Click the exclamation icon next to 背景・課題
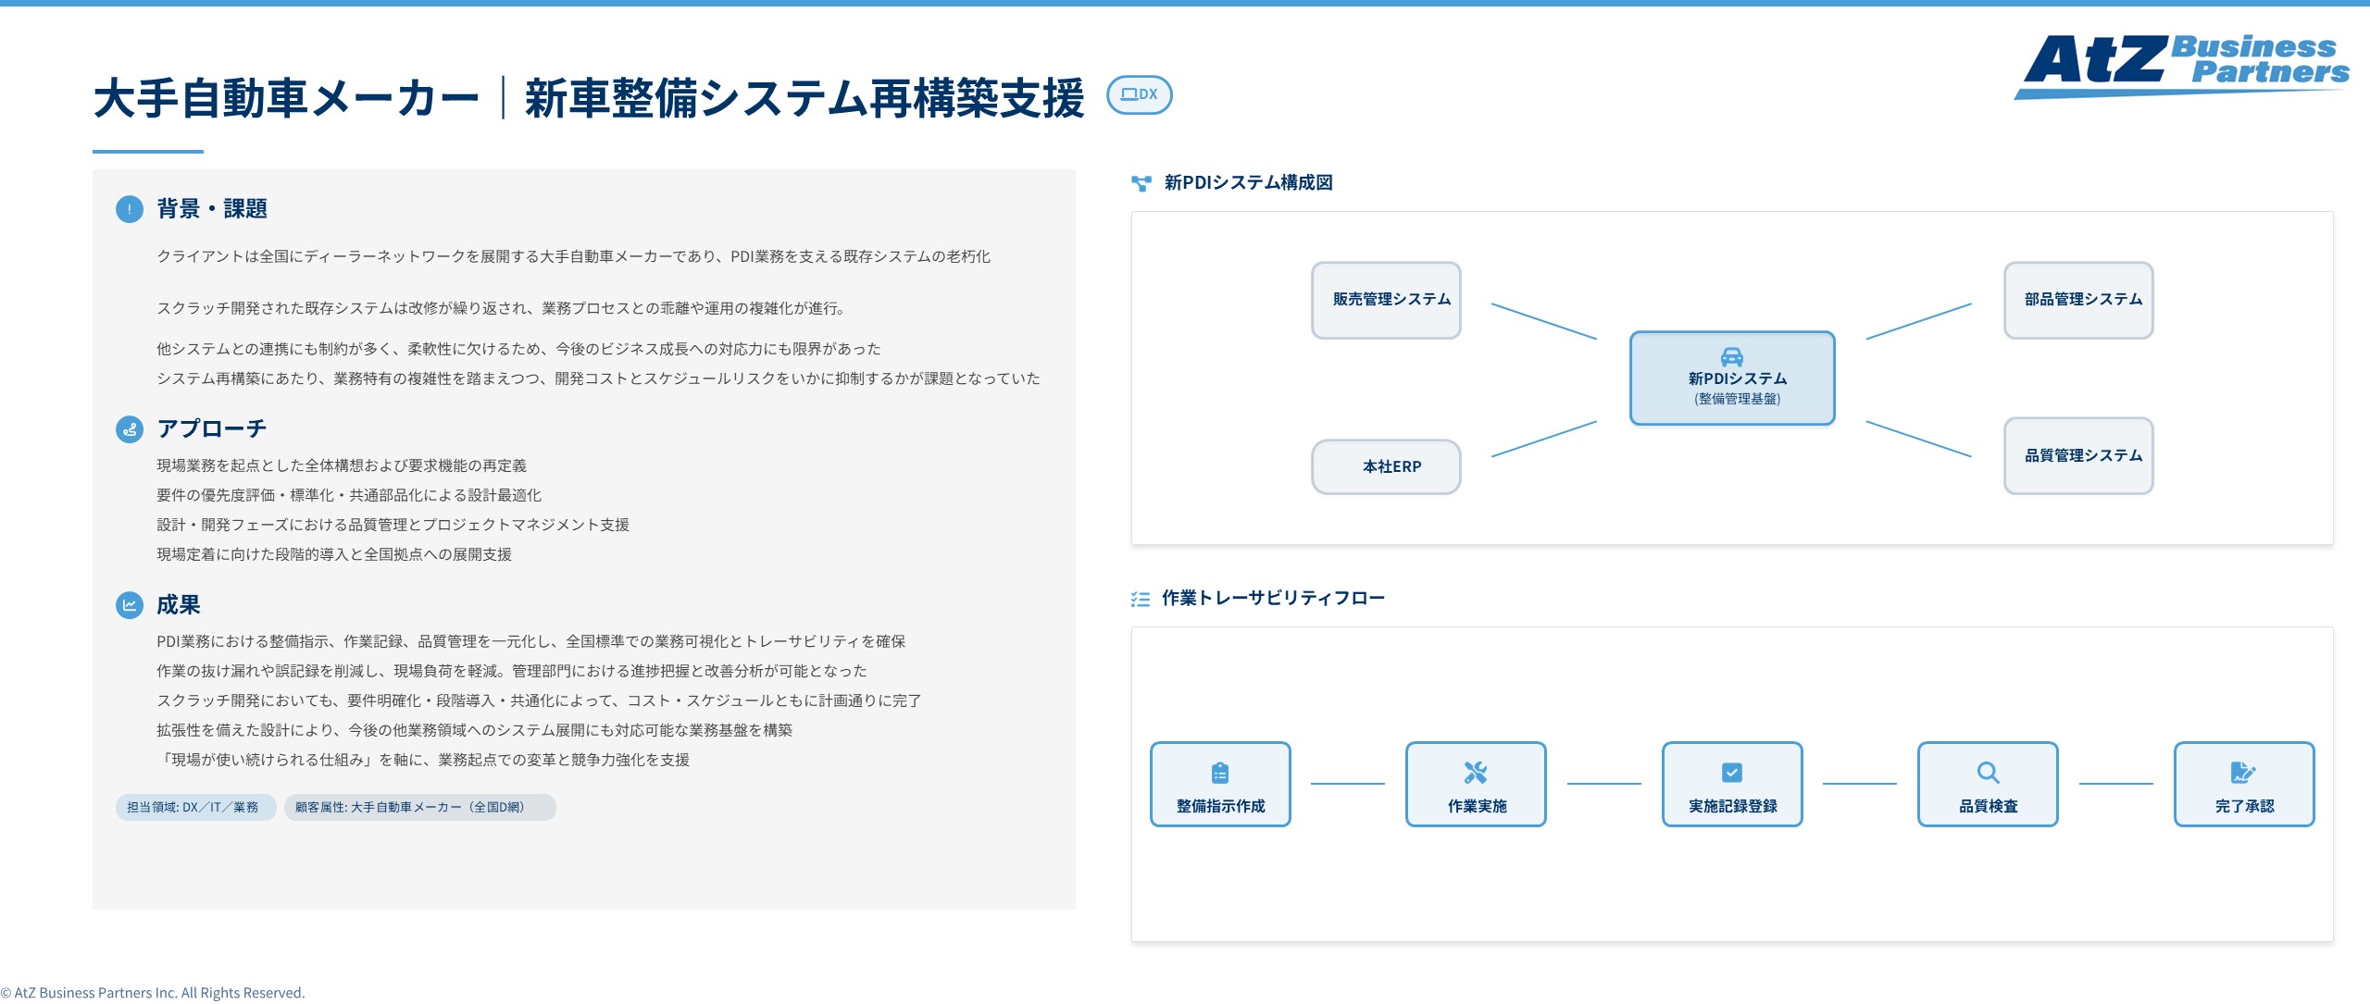The height and width of the screenshot is (1004, 2370). click(x=131, y=209)
